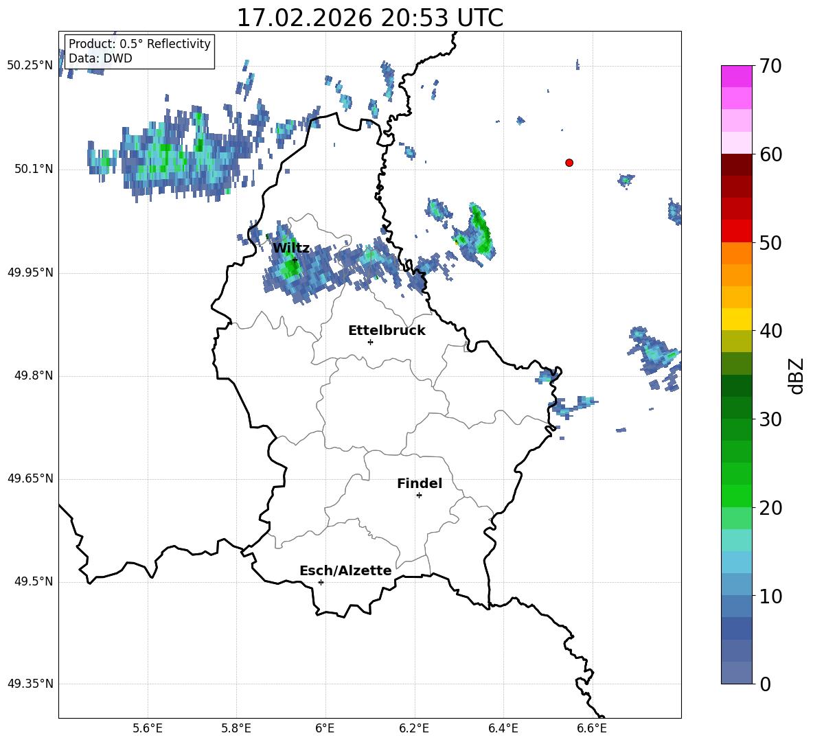813x742 pixels.
Task: Click the yellow colorbar swatch above 40
Action: click(736, 319)
